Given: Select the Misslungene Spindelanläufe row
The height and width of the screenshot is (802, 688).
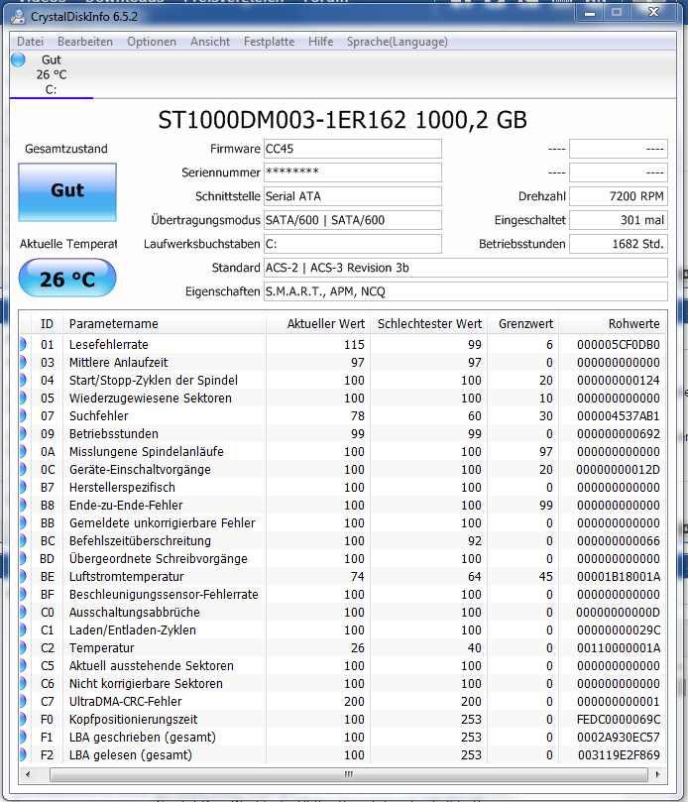Looking at the screenshot, I should pos(343,452).
